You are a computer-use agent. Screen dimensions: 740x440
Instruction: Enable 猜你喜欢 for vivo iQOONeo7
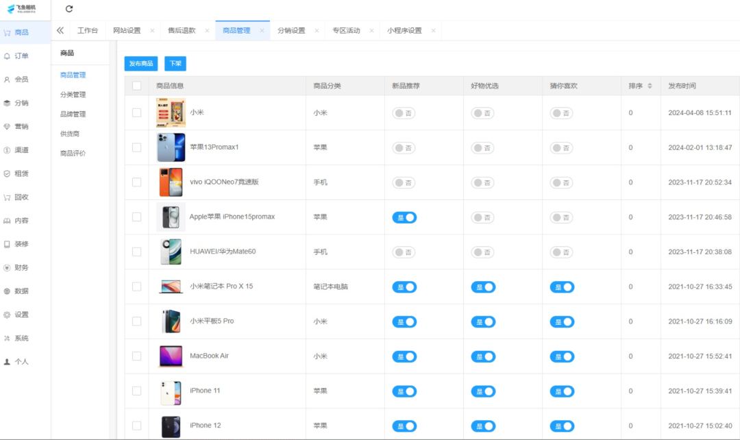[561, 183]
